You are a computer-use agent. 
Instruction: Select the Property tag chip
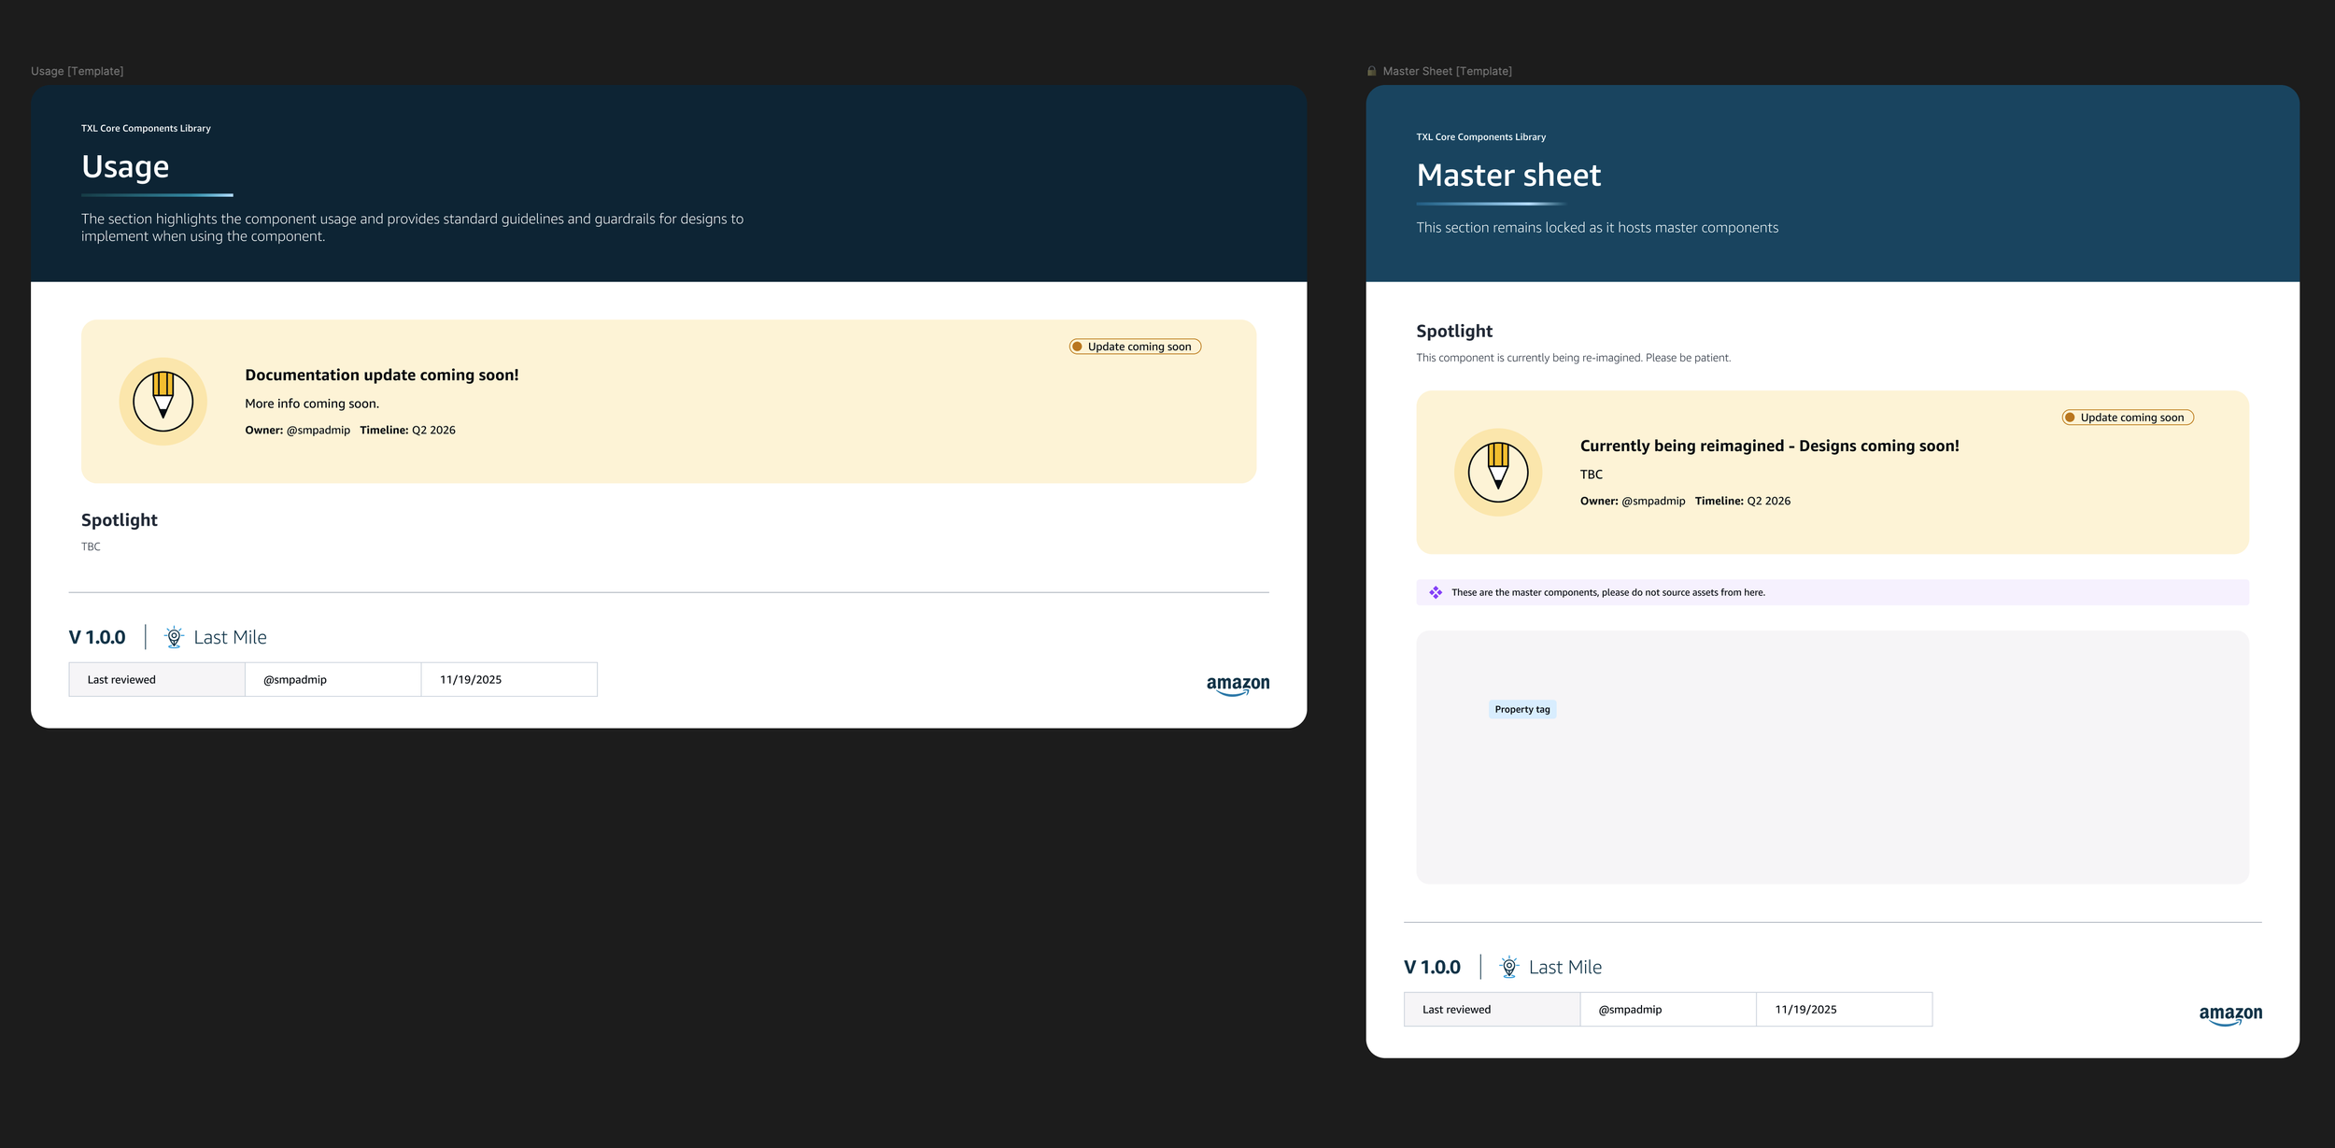[1521, 709]
